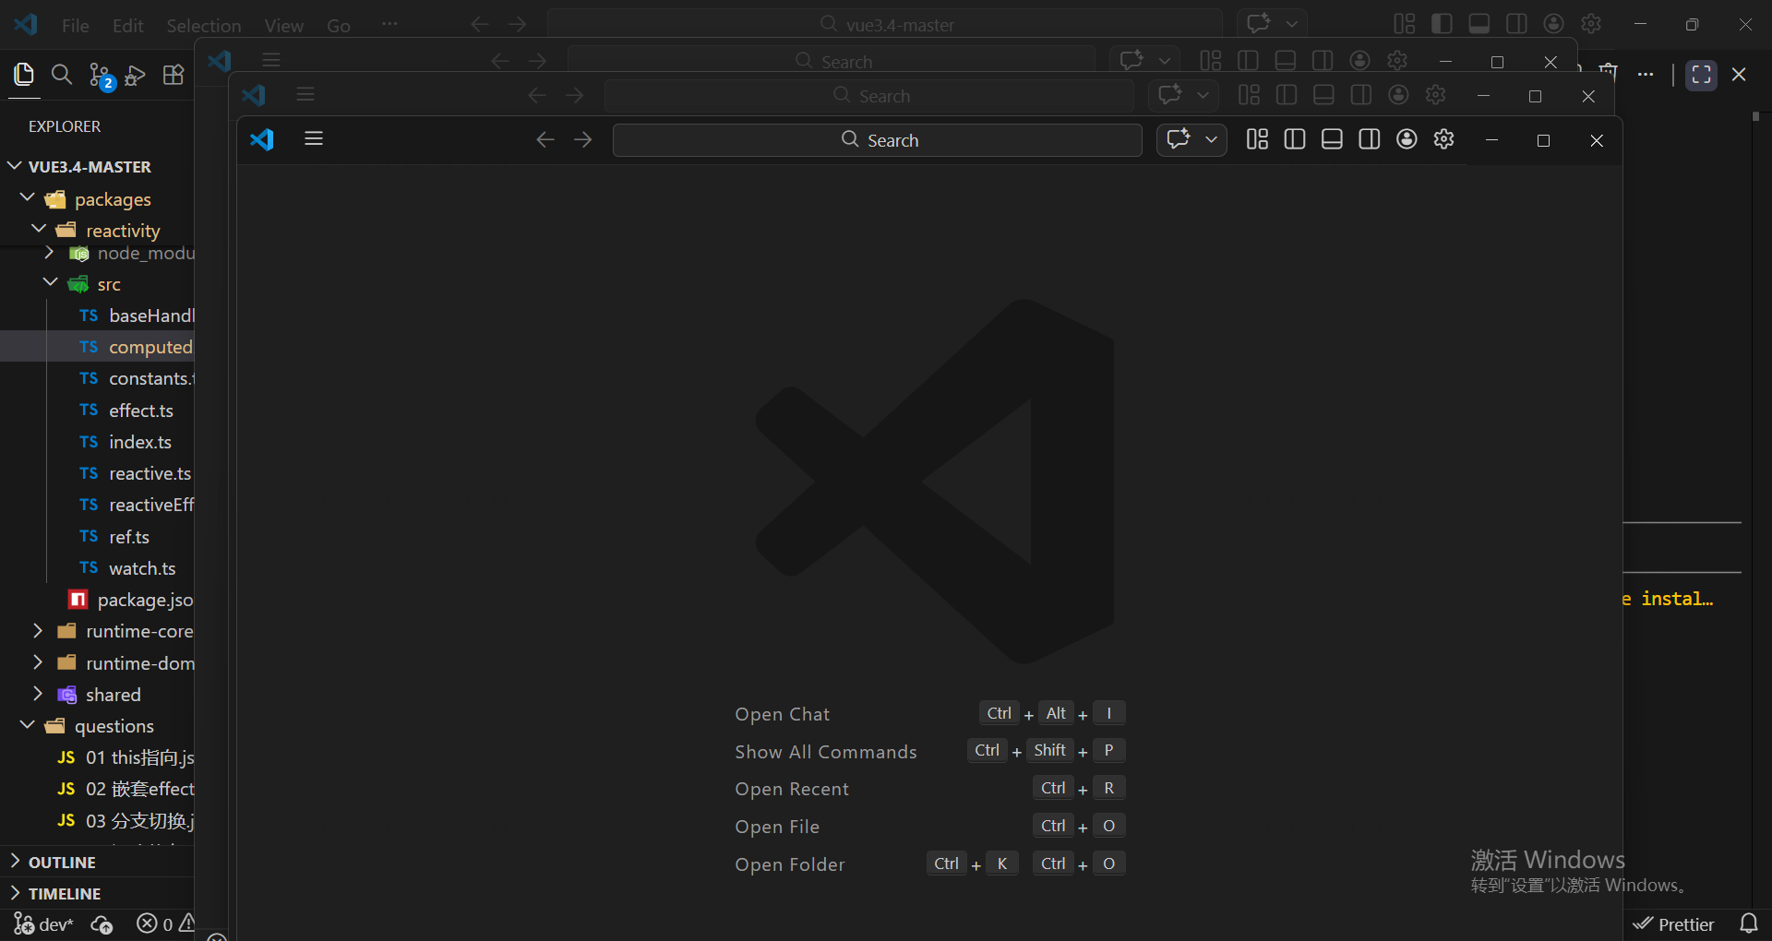This screenshot has height=941, width=1772.
Task: Open Manage gear in front window
Action: (x=1444, y=139)
